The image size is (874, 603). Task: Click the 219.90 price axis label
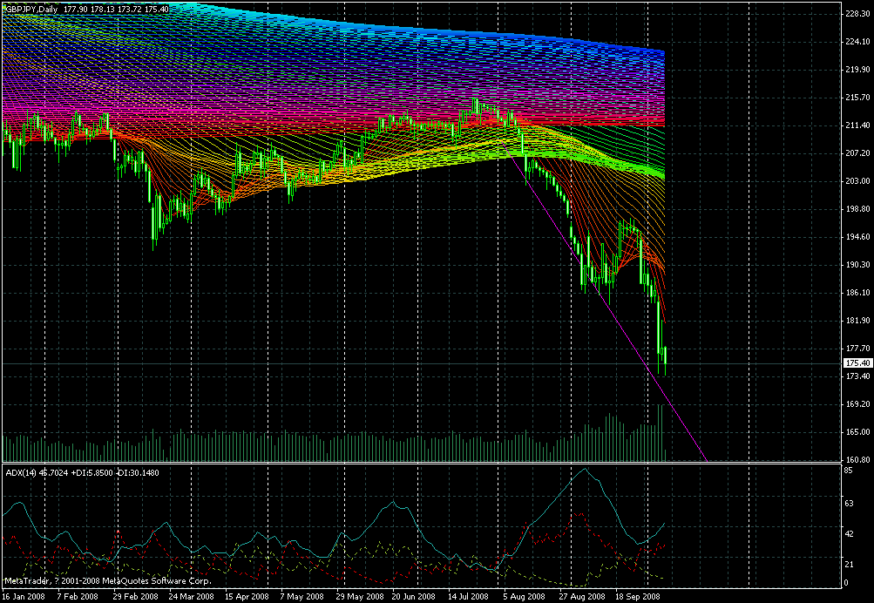857,70
